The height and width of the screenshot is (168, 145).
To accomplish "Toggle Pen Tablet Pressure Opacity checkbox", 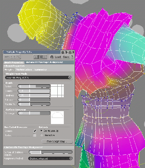I will pyautogui.click(x=34, y=131).
